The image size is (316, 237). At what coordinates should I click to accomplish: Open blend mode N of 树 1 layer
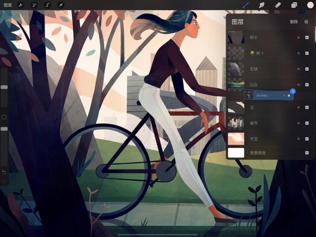[298, 53]
